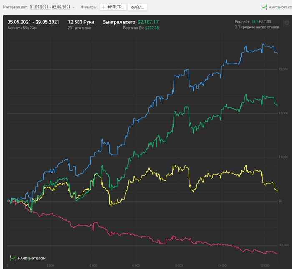Image resolution: width=292 pixels, height=269 pixels.
Task: Click the Активен 54ч 23м text
Action: [x=22, y=28]
